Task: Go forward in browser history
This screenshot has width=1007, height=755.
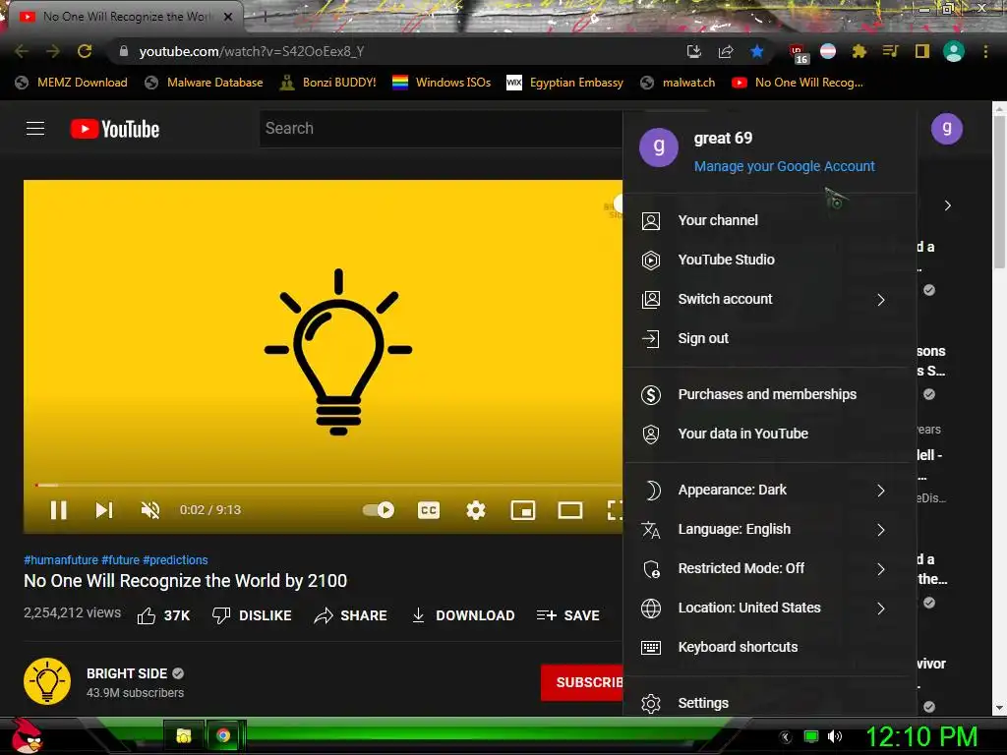Action: coord(53,51)
